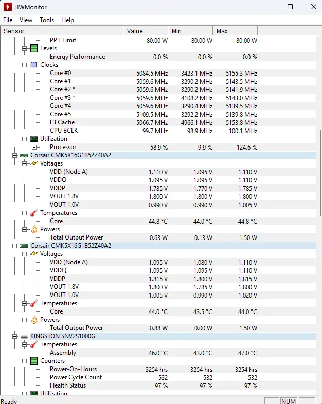Click the Core #3 minimum value 4108.2 MHz

point(196,98)
